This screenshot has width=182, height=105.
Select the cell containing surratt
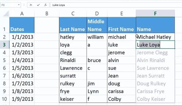coord(73,76)
